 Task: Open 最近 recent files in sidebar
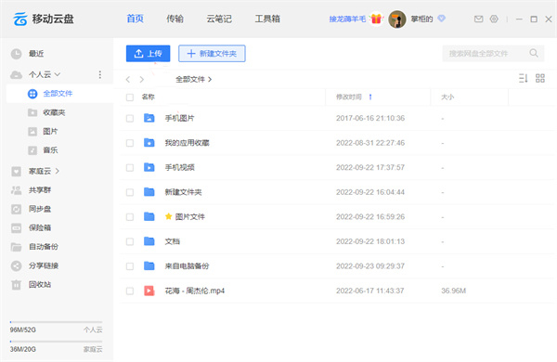point(36,54)
